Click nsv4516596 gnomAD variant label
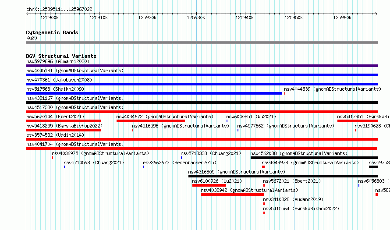This screenshot has width=390, height=230. 181,126
